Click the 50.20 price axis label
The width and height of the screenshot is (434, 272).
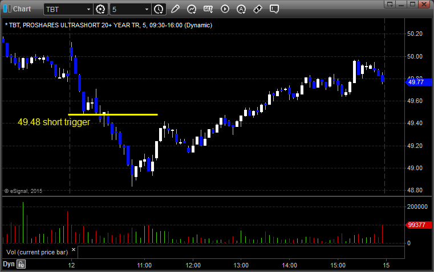(415, 34)
